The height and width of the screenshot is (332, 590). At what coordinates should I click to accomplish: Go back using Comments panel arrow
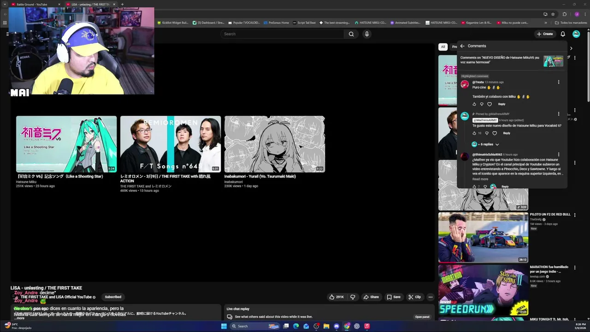(462, 46)
